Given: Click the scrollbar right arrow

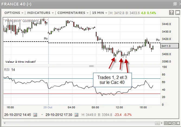Looking at the screenshot, I should tap(162, 123).
